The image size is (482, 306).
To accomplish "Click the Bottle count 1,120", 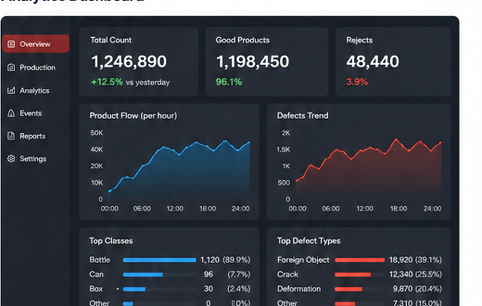I will (x=210, y=260).
